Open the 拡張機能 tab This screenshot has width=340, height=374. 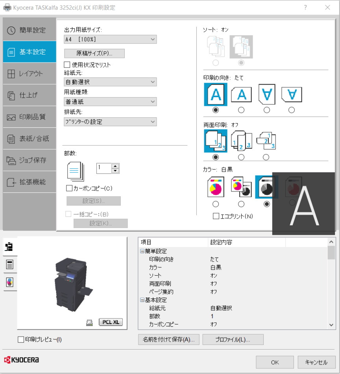click(30, 182)
